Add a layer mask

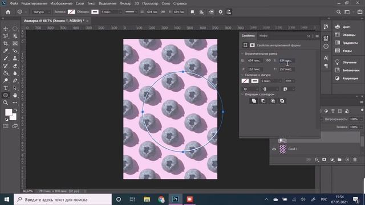point(324,159)
